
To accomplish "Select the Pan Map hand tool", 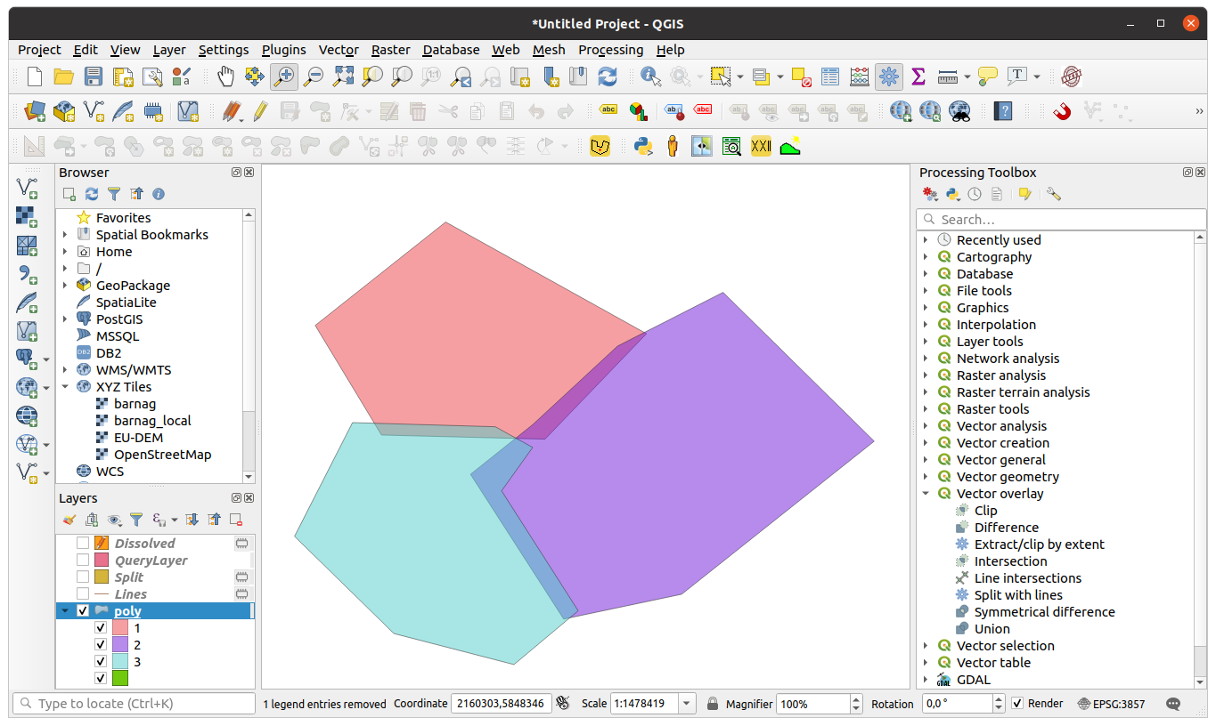I will coord(226,77).
